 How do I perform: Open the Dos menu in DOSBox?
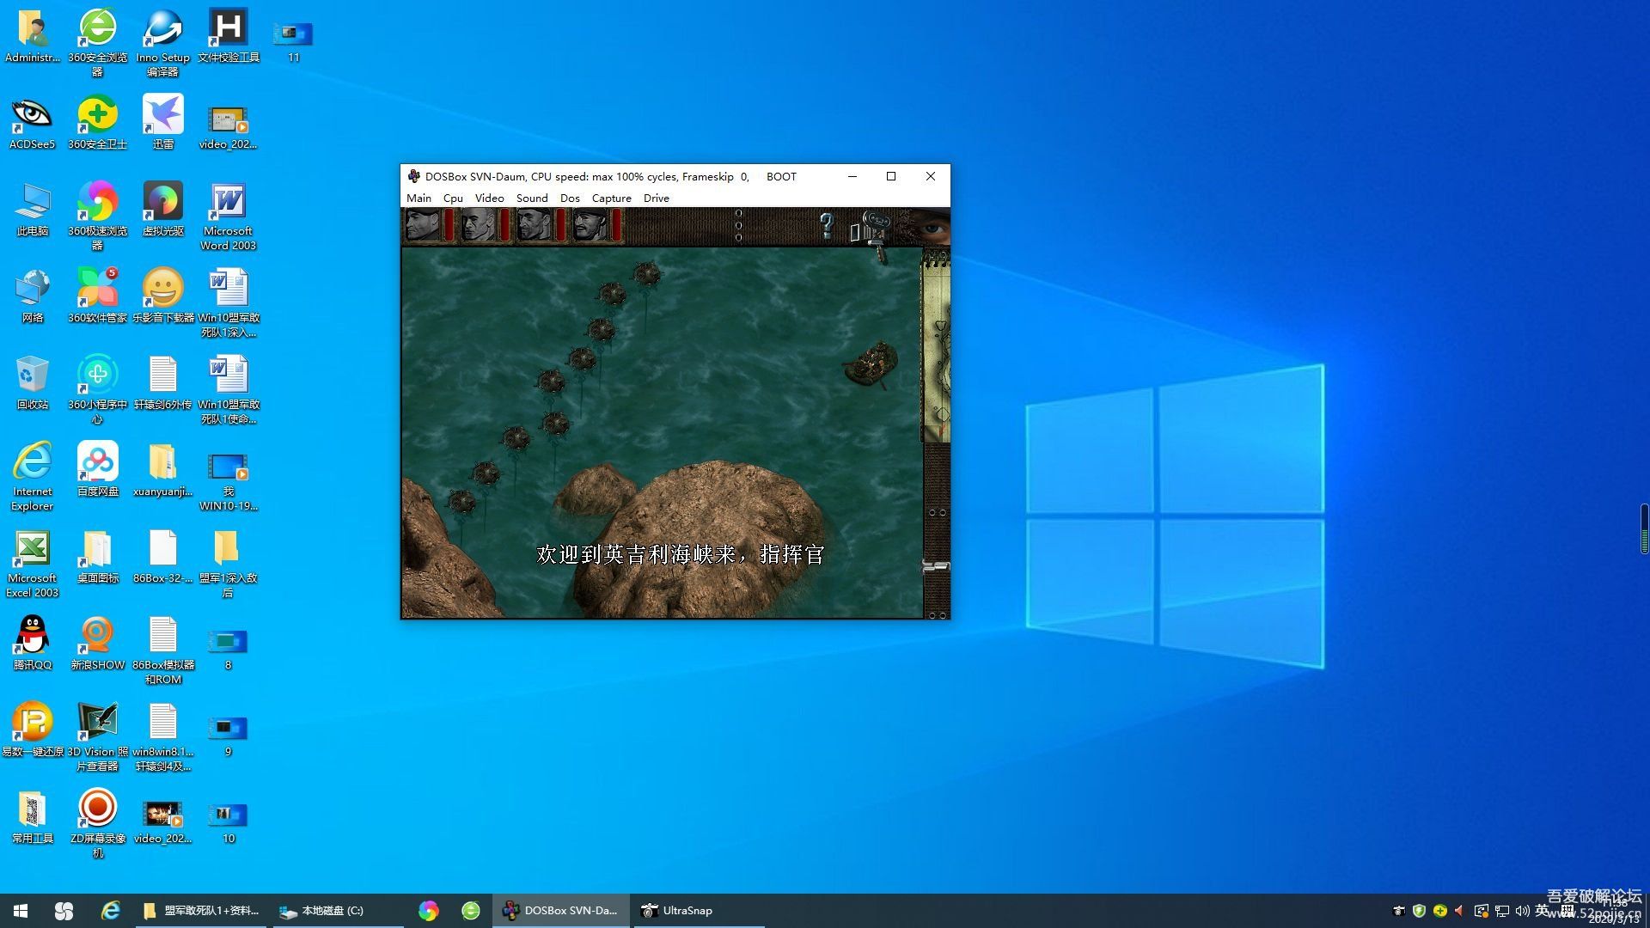[x=570, y=198]
